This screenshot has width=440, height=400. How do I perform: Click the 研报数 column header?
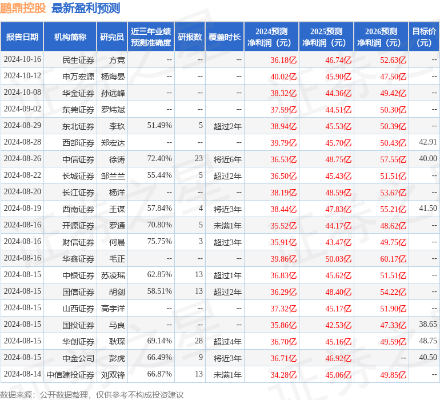[190, 37]
